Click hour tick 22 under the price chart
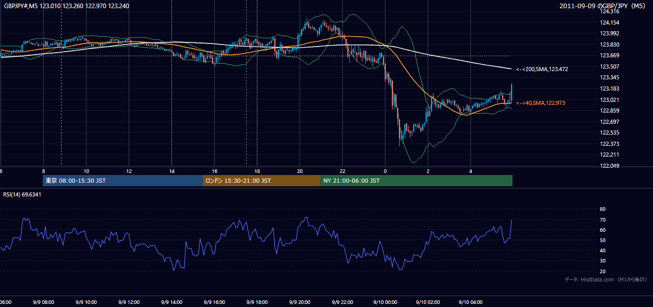Viewport: 653px width, 307px height. tap(342, 171)
